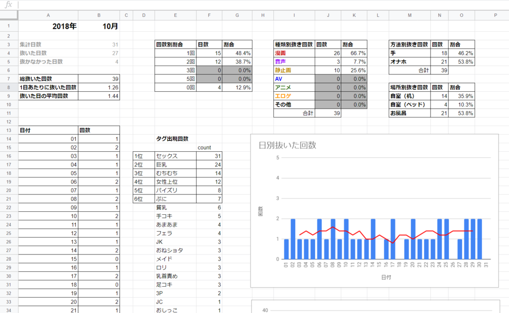Click the "35.9%" cell
This screenshot has height=313, width=509.
(461, 96)
